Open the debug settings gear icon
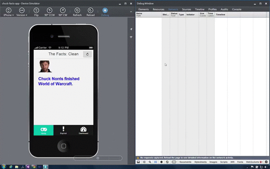 [x=266, y=162]
